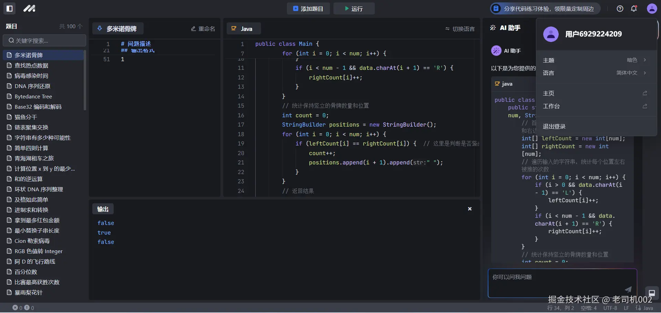Screen dimensions: 661x313
Task: Open the Cion 勒索病毒 problem
Action: (43, 241)
